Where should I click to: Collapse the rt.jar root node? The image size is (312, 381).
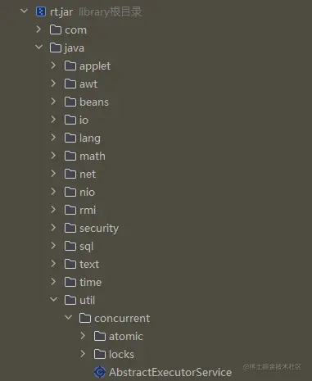click(x=25, y=11)
